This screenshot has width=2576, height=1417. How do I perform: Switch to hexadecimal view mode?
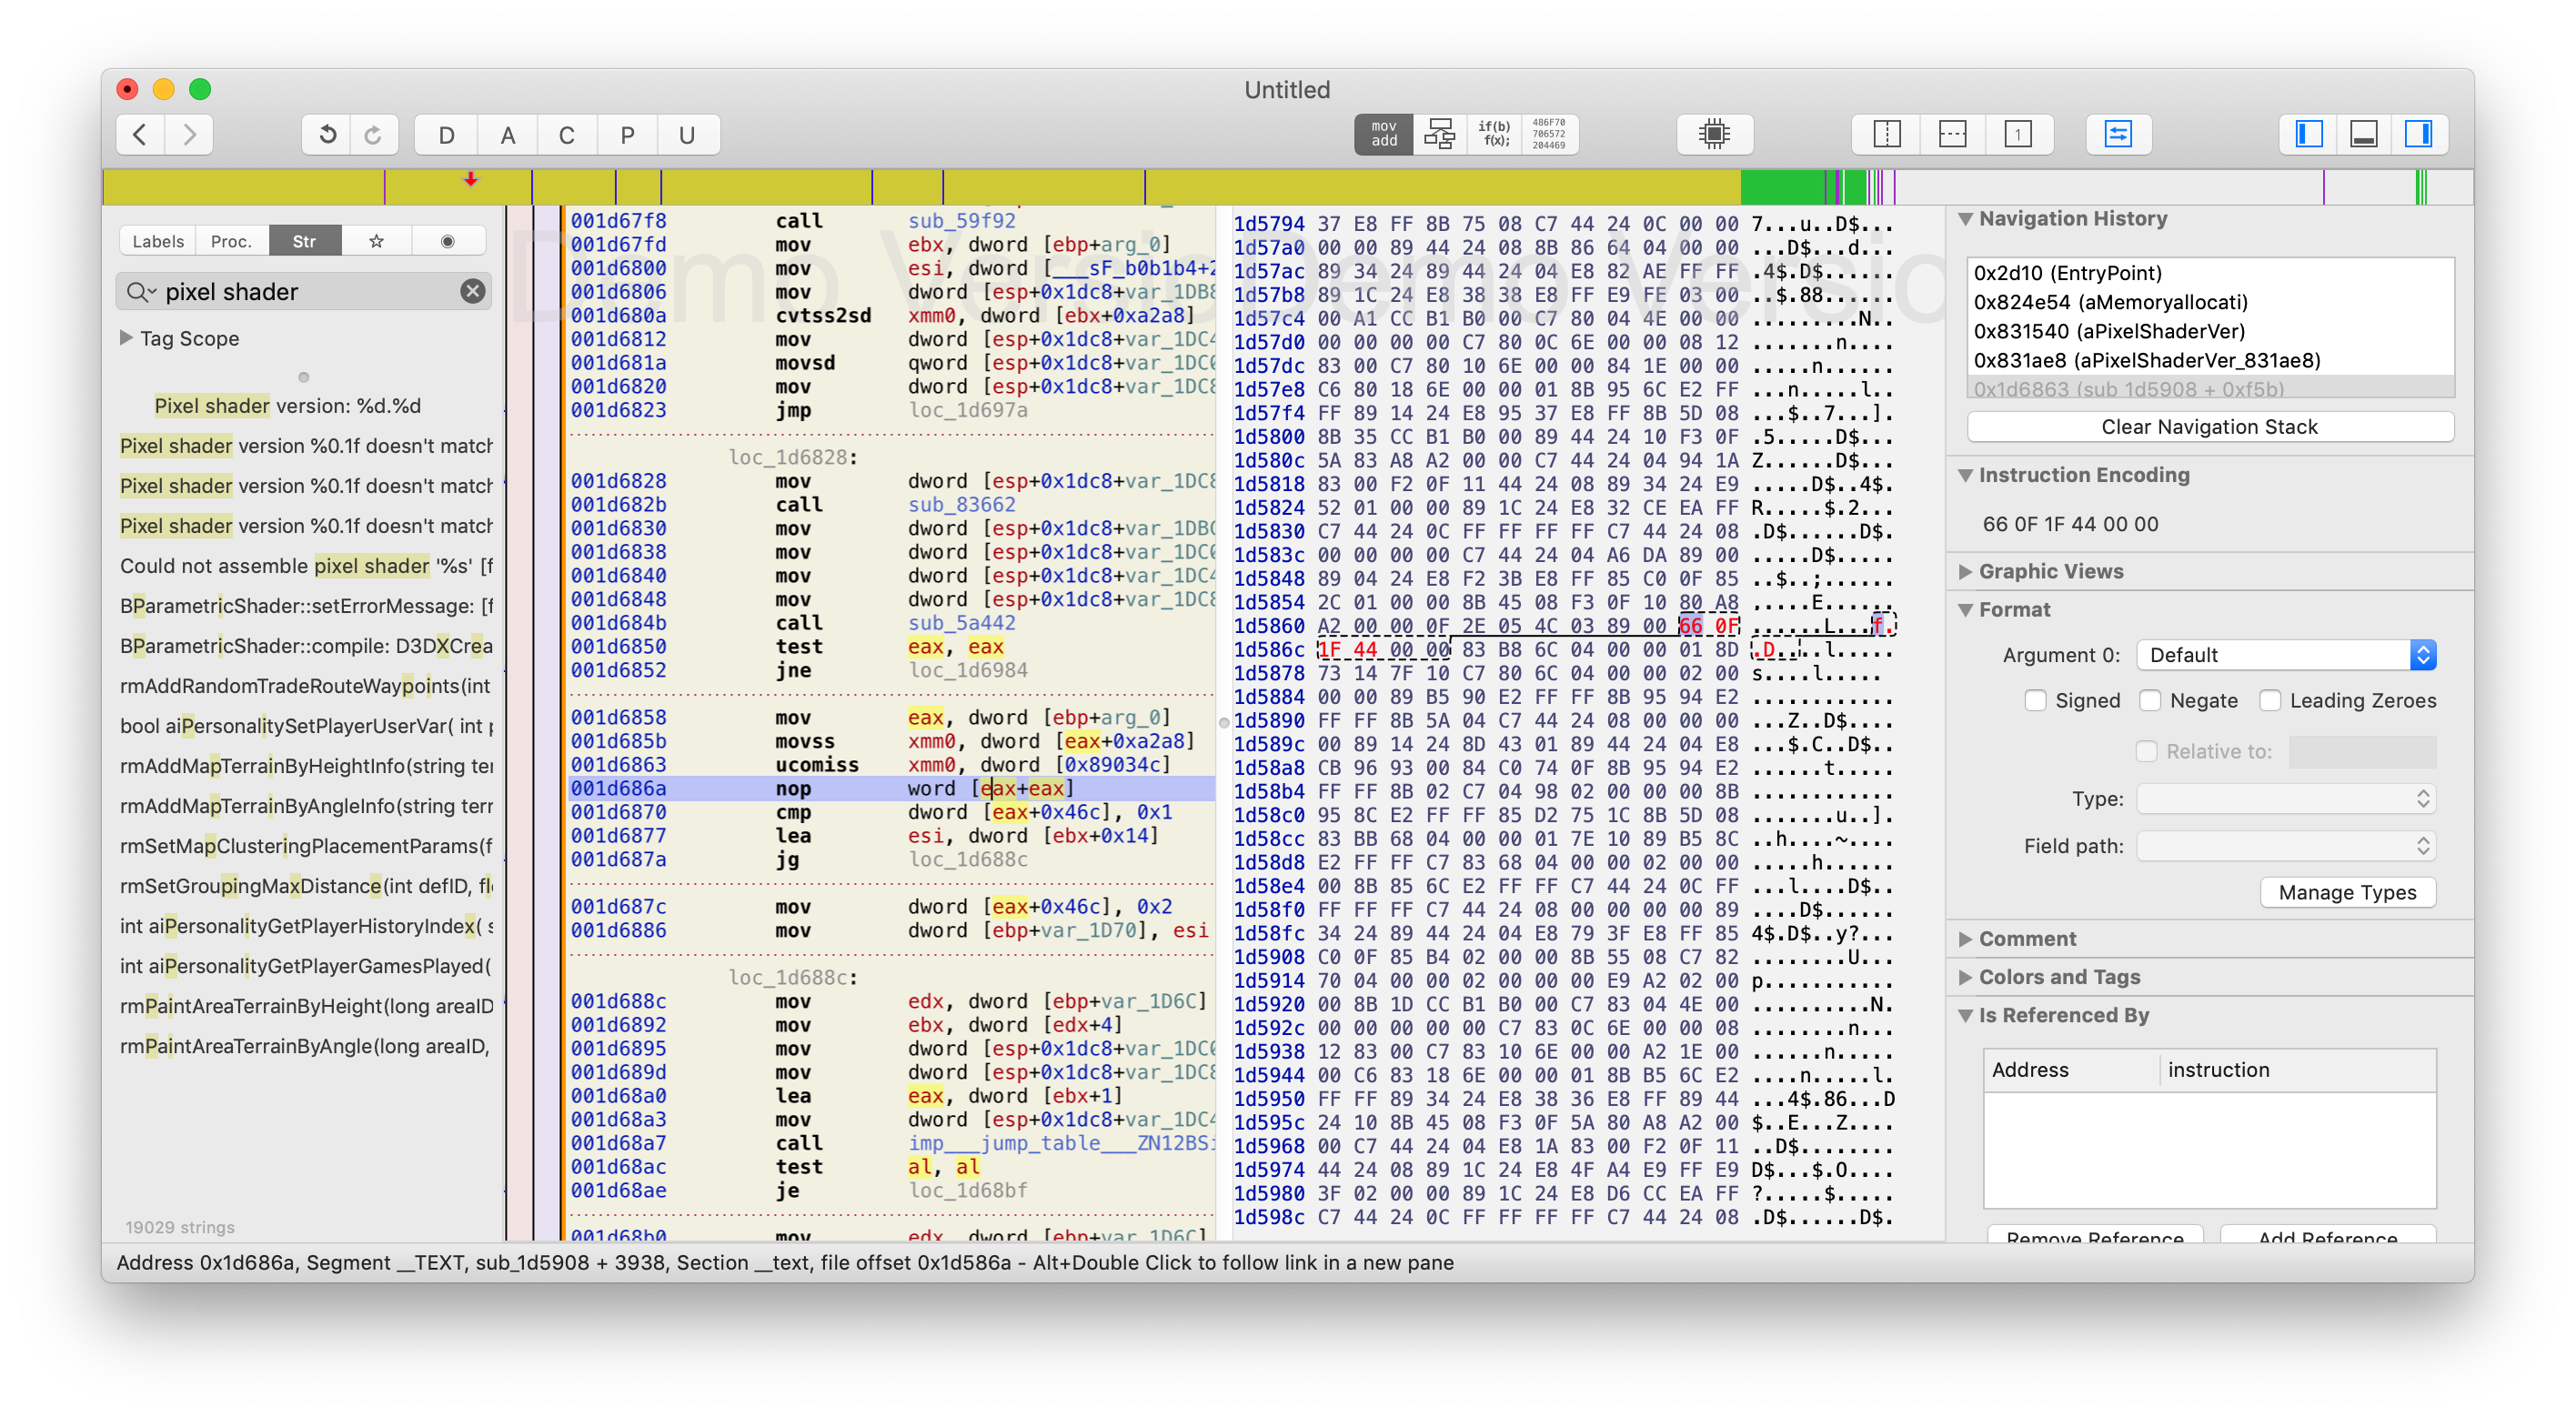tap(1548, 134)
